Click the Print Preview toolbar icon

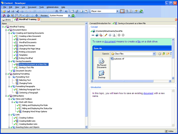[13, 11]
